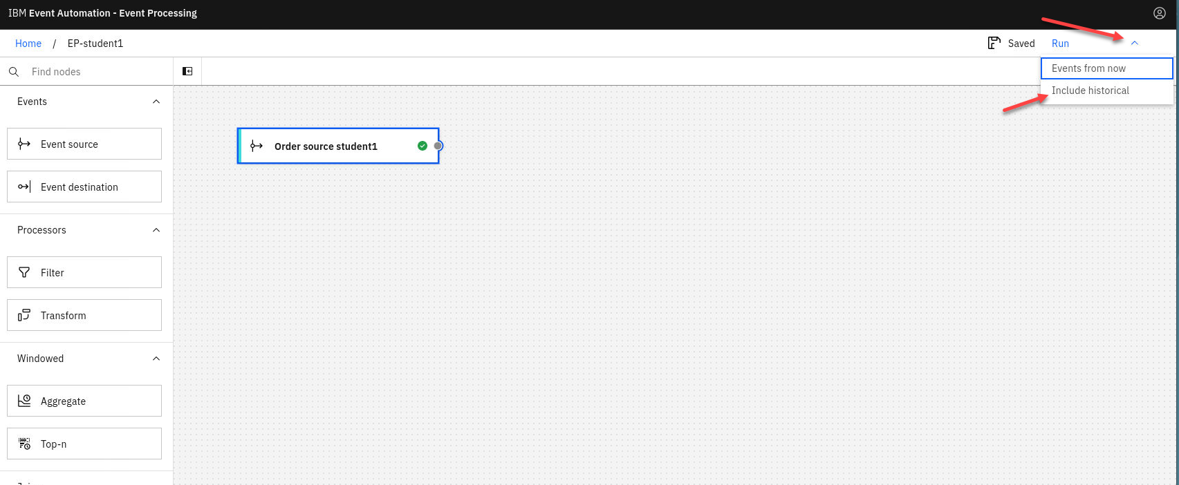
Task: Click the Event destination node icon
Action: point(24,187)
